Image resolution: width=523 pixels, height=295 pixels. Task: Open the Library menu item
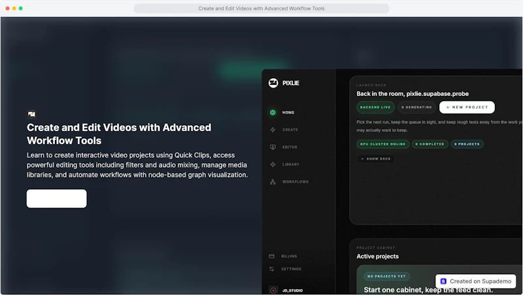coord(291,164)
